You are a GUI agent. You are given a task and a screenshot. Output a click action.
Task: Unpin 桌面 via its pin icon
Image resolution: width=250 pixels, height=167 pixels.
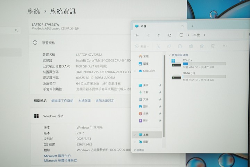click(160, 85)
